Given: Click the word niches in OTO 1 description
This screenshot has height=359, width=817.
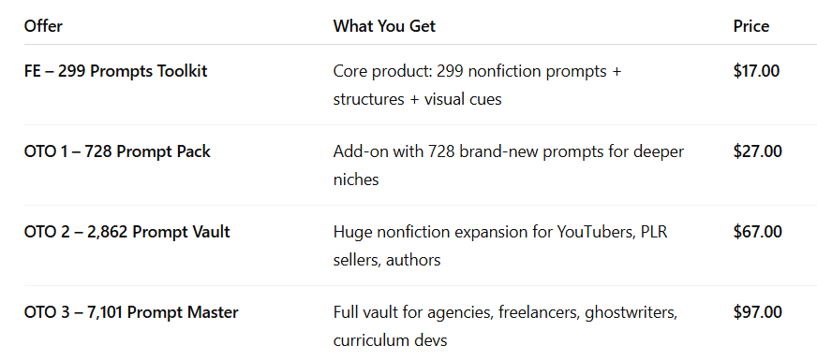Looking at the screenshot, I should coord(356,179).
